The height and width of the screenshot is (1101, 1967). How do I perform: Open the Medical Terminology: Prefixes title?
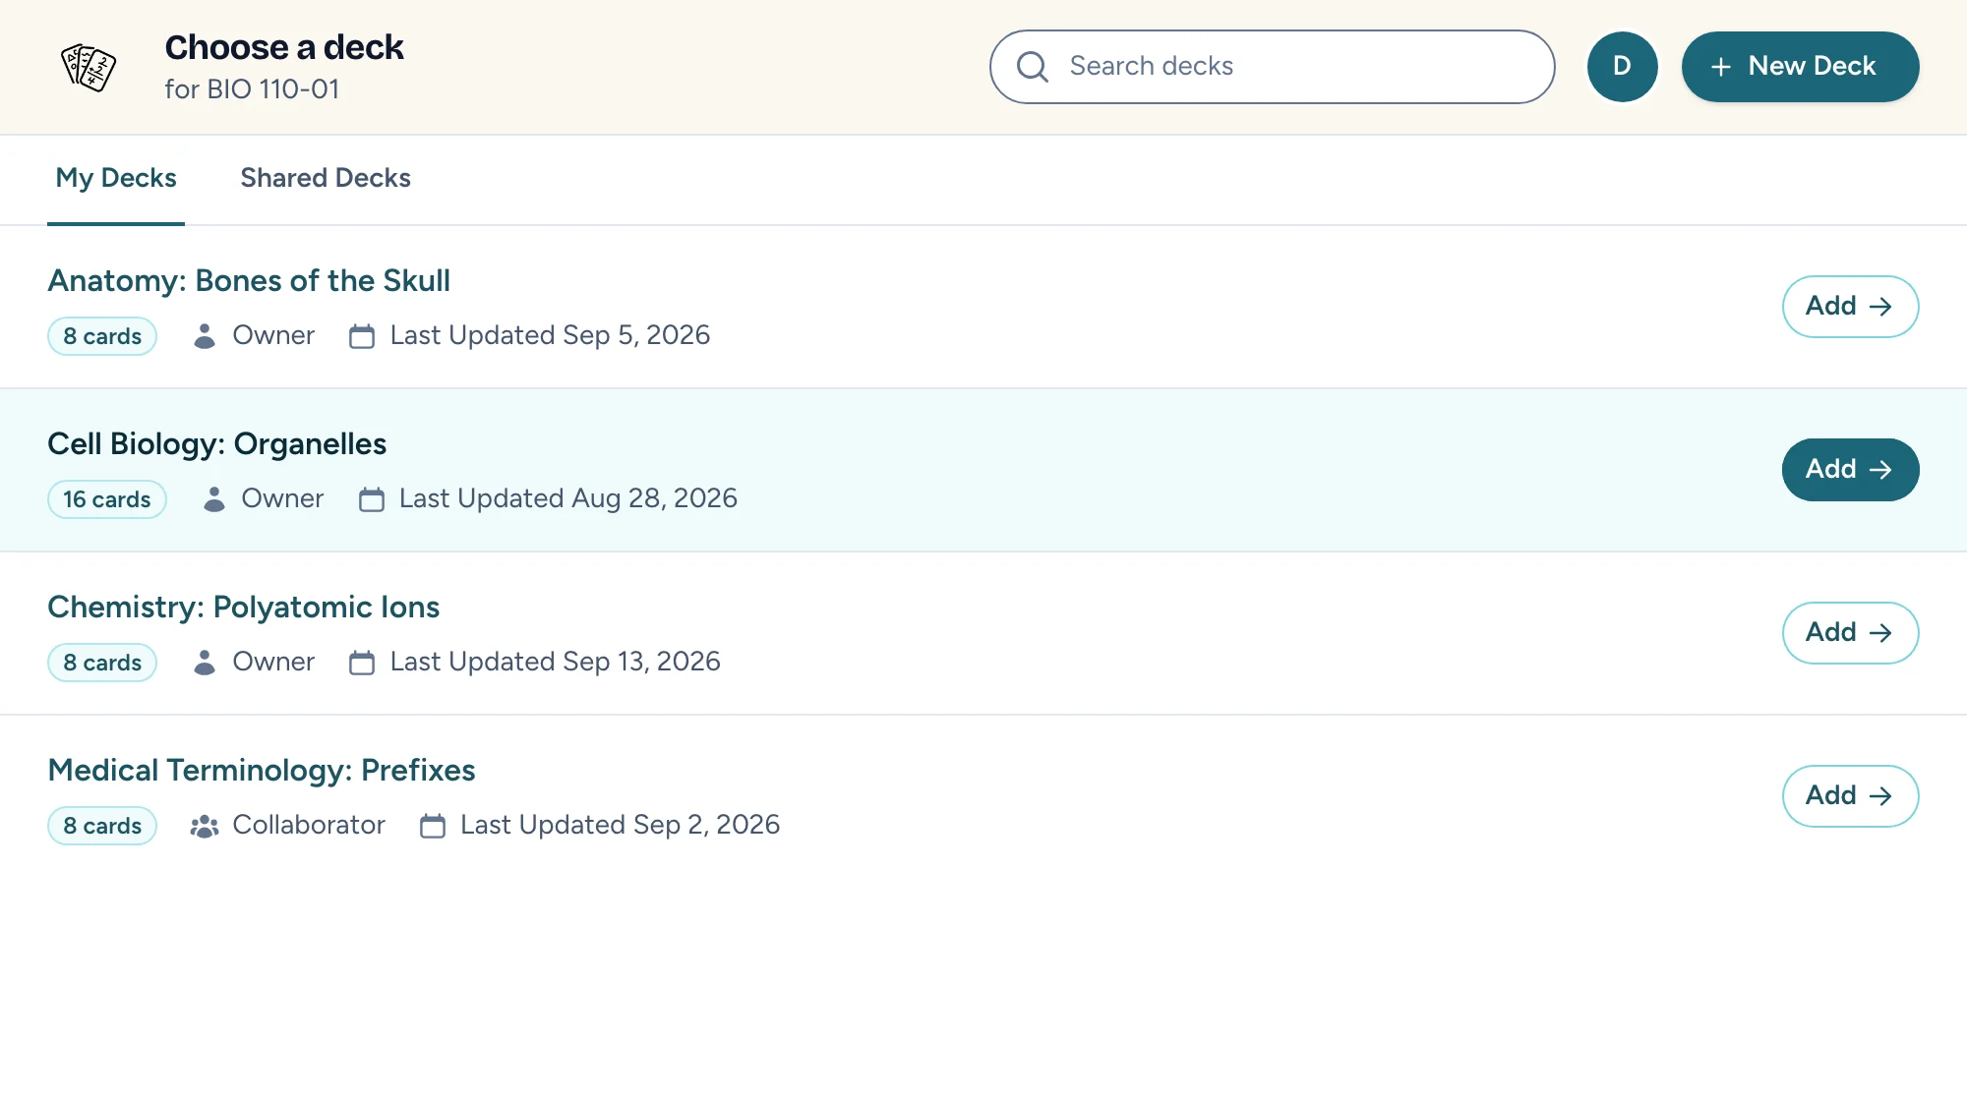(x=261, y=771)
